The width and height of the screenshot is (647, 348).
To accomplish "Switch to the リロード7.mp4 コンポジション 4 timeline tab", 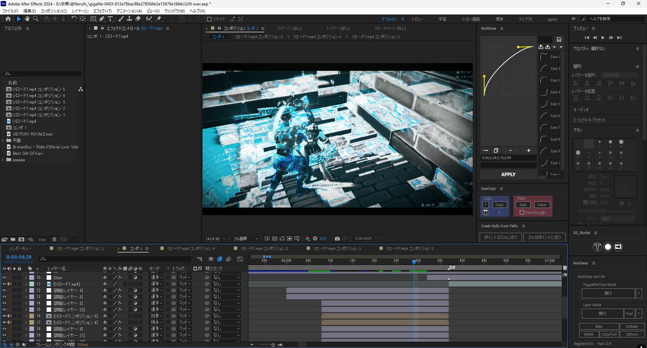I will pyautogui.click(x=191, y=249).
